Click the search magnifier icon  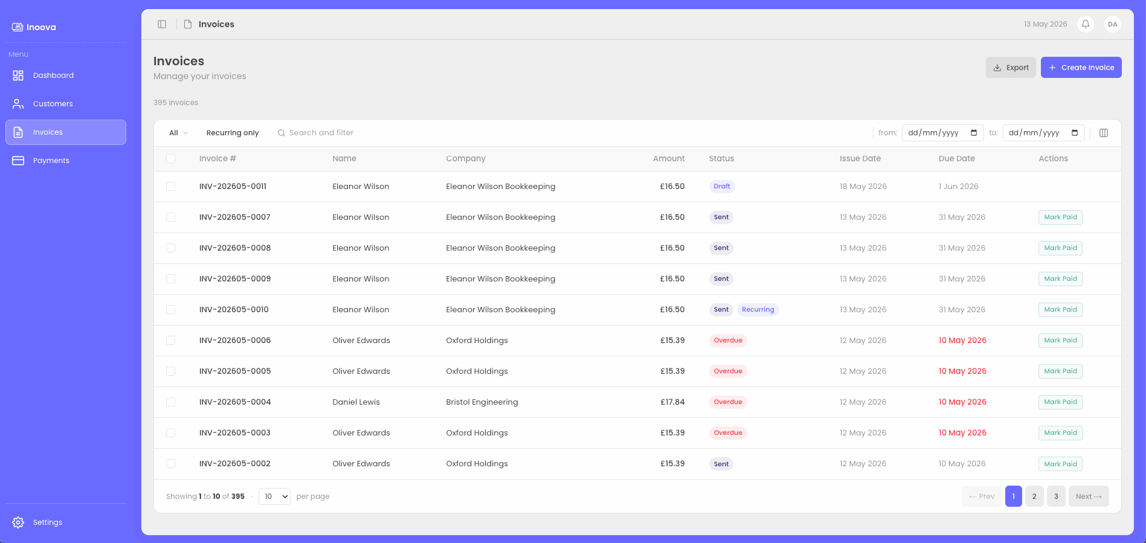282,133
